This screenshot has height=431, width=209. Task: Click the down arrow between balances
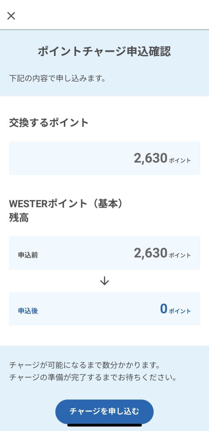[105, 281]
